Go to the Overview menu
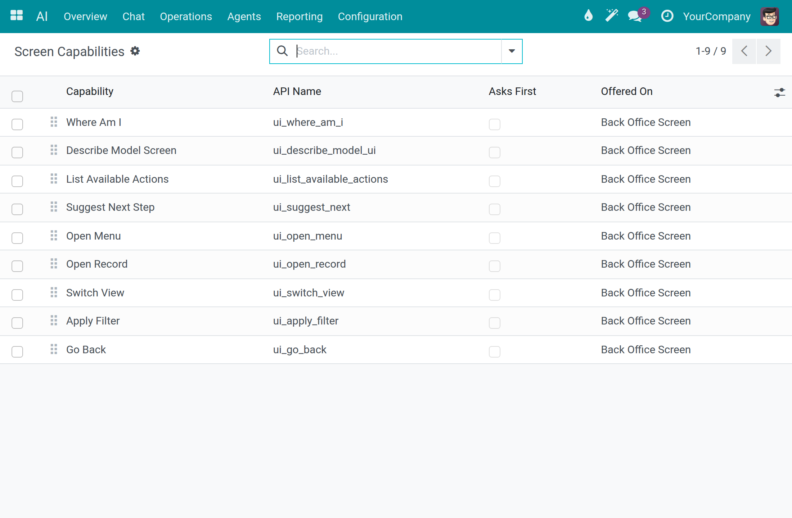The width and height of the screenshot is (792, 518). pos(85,17)
